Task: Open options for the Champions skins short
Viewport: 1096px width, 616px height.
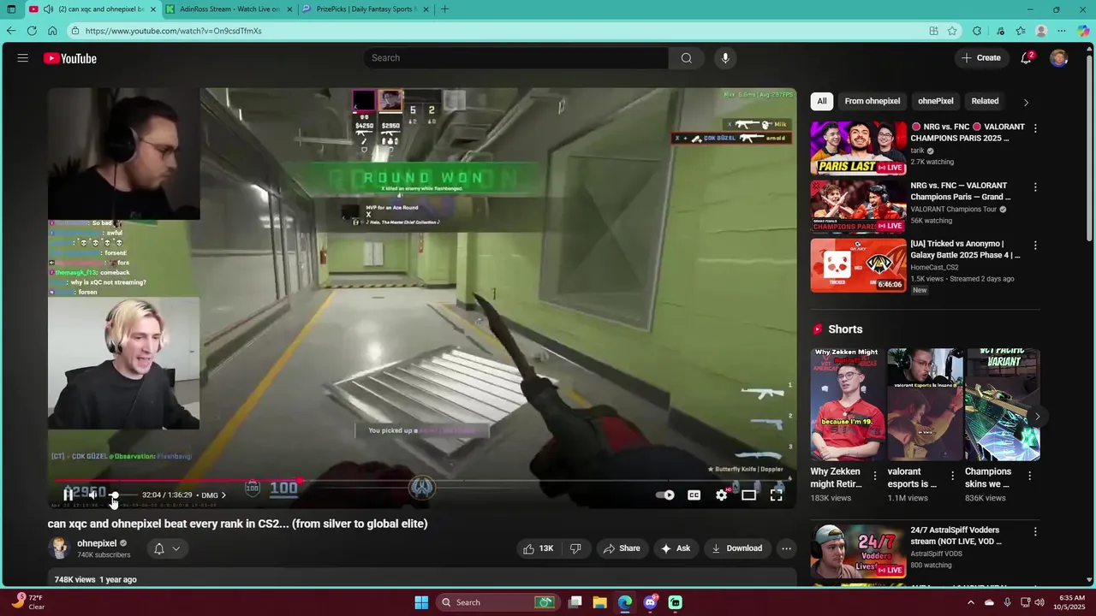Action: (x=1029, y=476)
